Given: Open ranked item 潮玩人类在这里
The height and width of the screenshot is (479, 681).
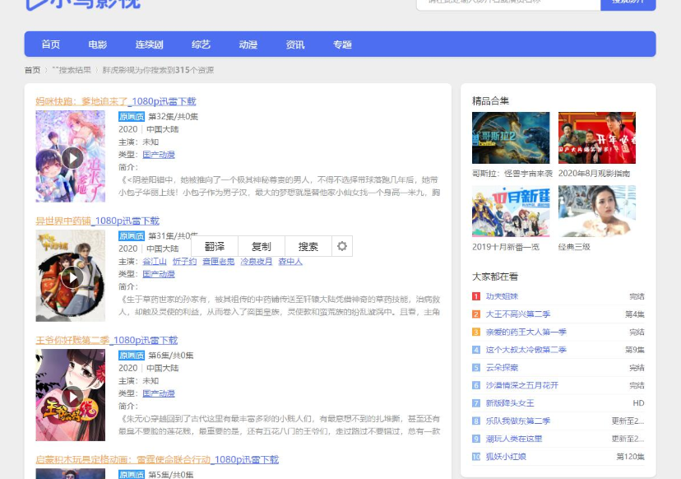Looking at the screenshot, I should pyautogui.click(x=514, y=439).
